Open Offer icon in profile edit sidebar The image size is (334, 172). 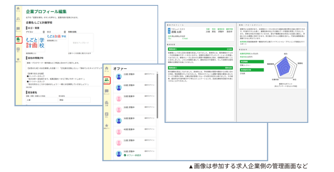click(x=18, y=19)
